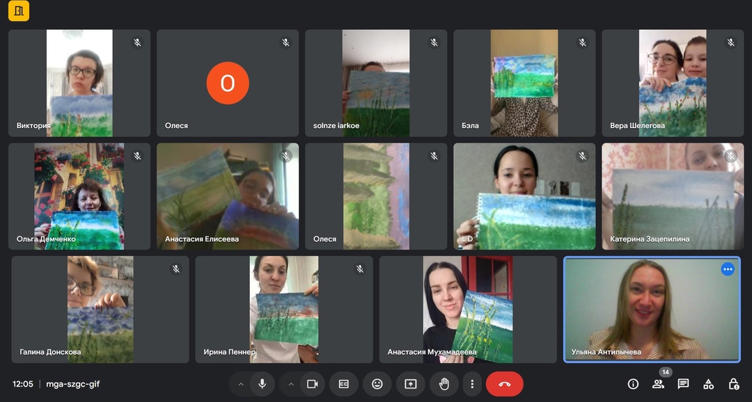This screenshot has height=402, width=752.
Task: Open meeting details info icon
Action: [633, 384]
